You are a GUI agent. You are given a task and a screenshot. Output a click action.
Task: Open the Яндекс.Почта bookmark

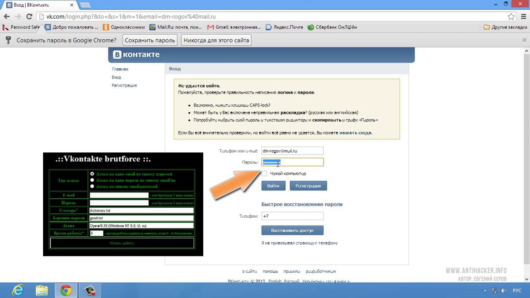(x=284, y=27)
